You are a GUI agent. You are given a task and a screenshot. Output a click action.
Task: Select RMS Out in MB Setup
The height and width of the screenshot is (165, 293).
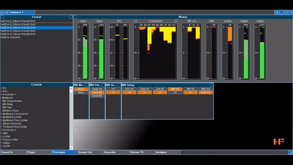pyautogui.click(x=206, y=89)
